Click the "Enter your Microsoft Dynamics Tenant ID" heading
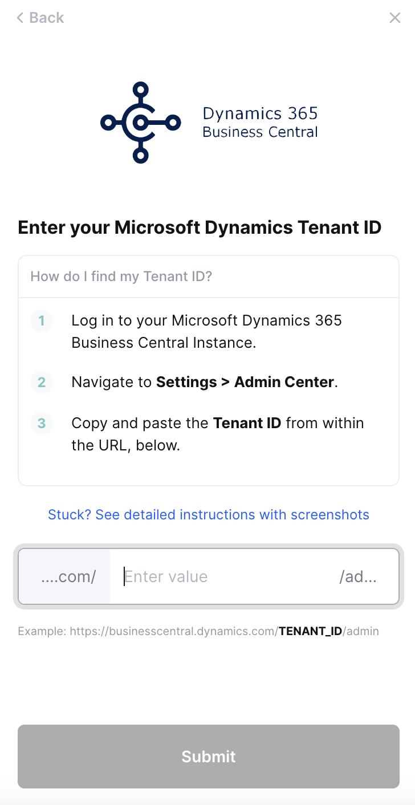The width and height of the screenshot is (415, 805). (200, 228)
